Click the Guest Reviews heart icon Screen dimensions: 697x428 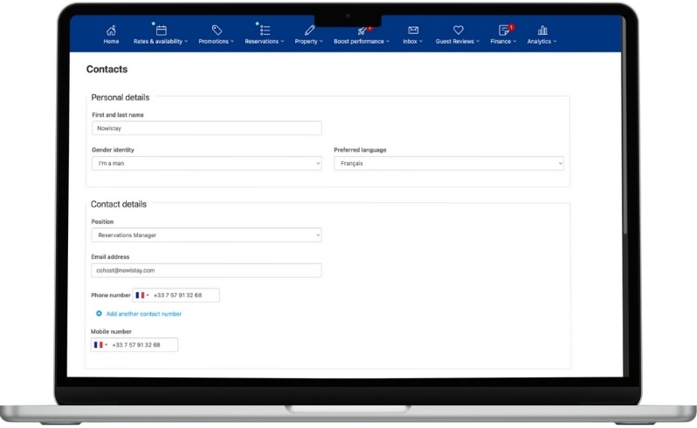pos(459,31)
